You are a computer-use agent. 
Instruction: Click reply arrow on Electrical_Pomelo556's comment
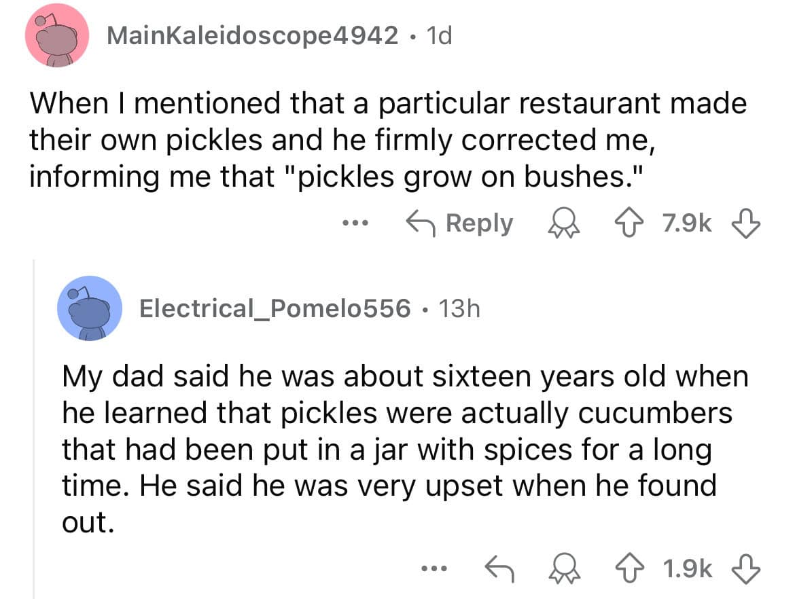pyautogui.click(x=499, y=568)
